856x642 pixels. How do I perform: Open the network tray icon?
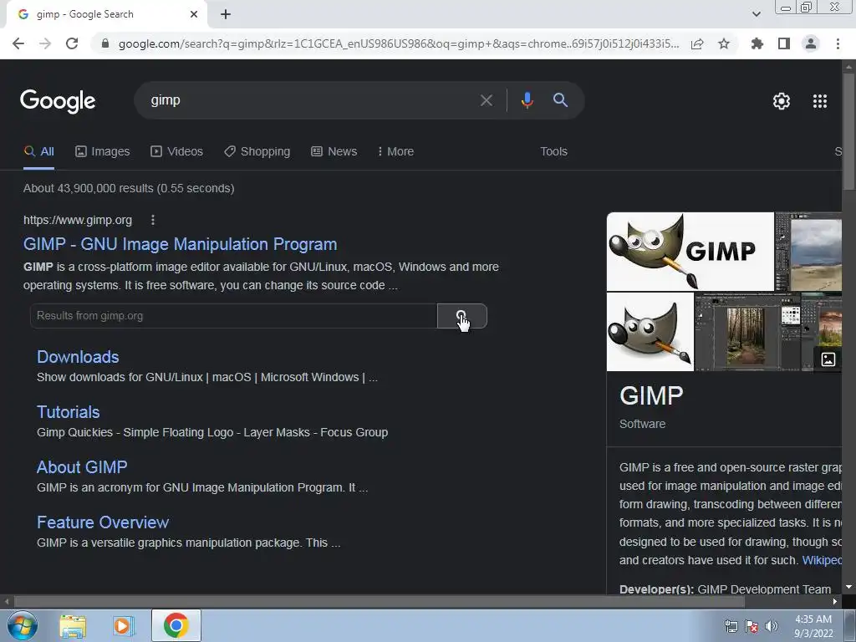click(731, 626)
